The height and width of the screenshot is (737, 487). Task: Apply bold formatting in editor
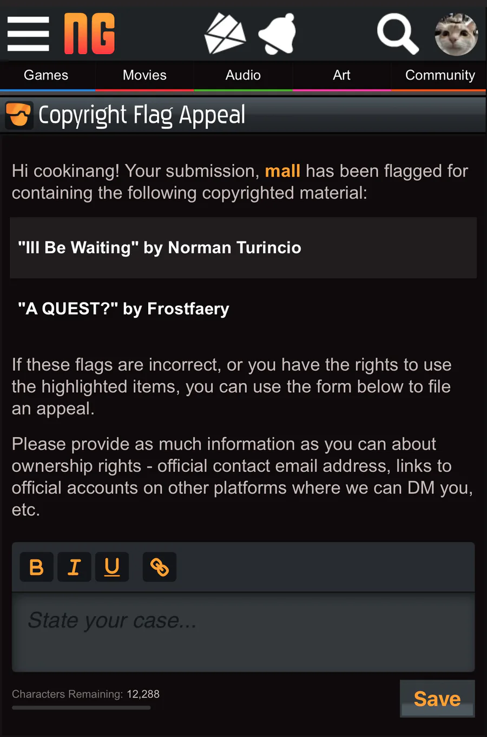click(x=36, y=567)
